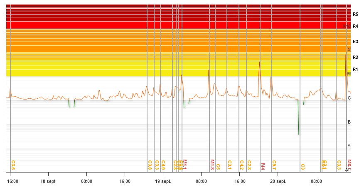Click the peak of the M4 flare spike
The height and width of the screenshot is (187, 364).
260,62
